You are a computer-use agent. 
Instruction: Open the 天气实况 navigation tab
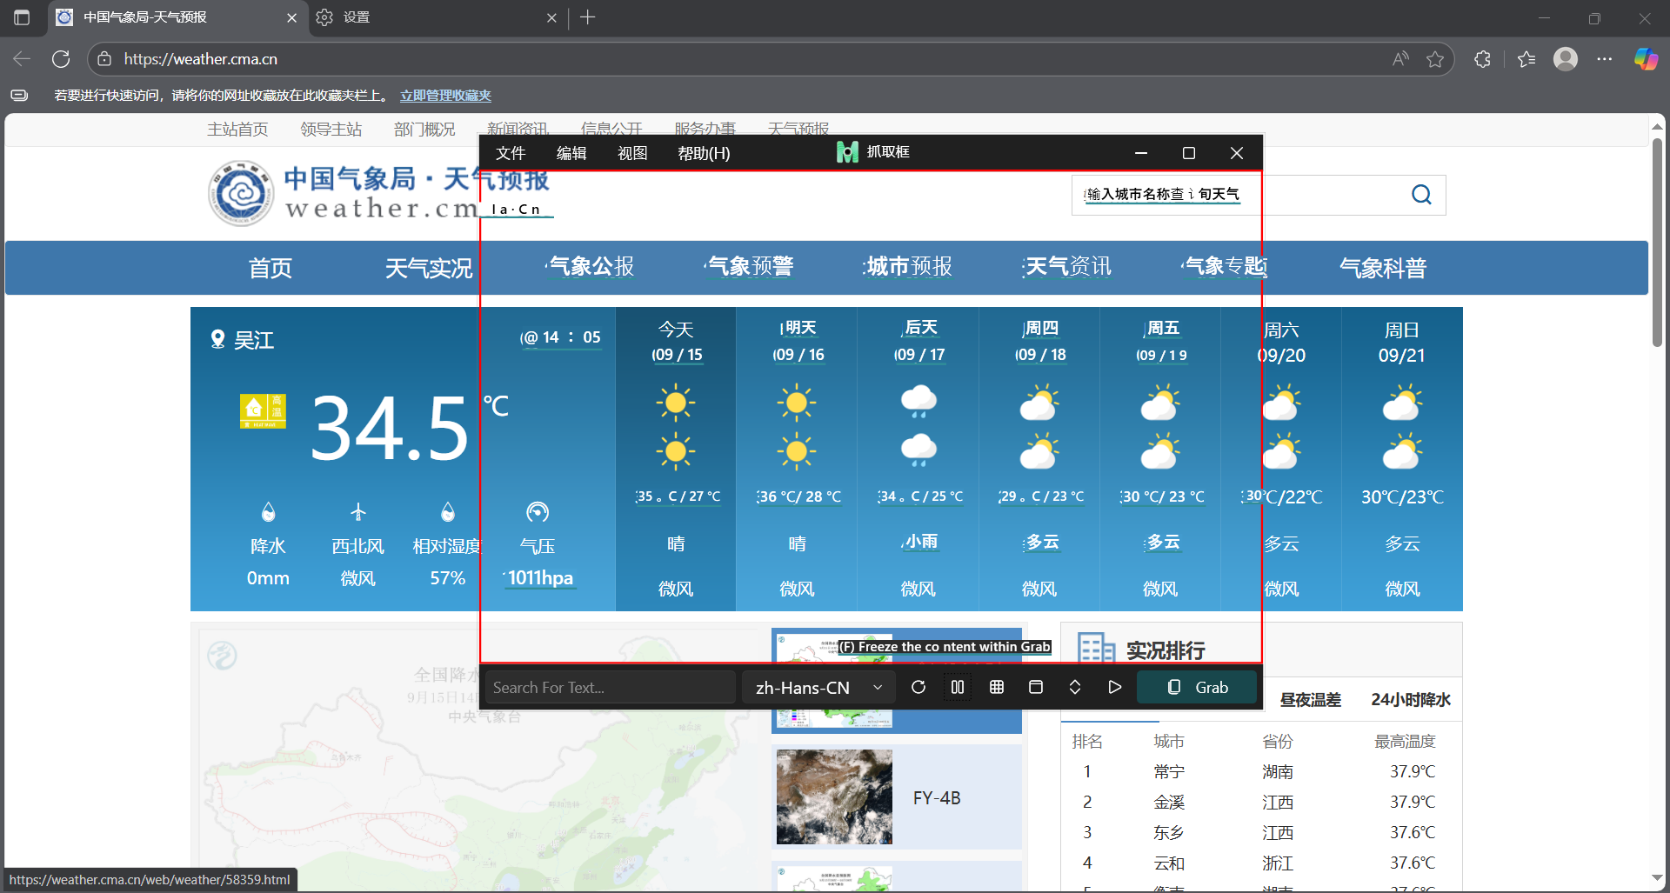pos(428,268)
